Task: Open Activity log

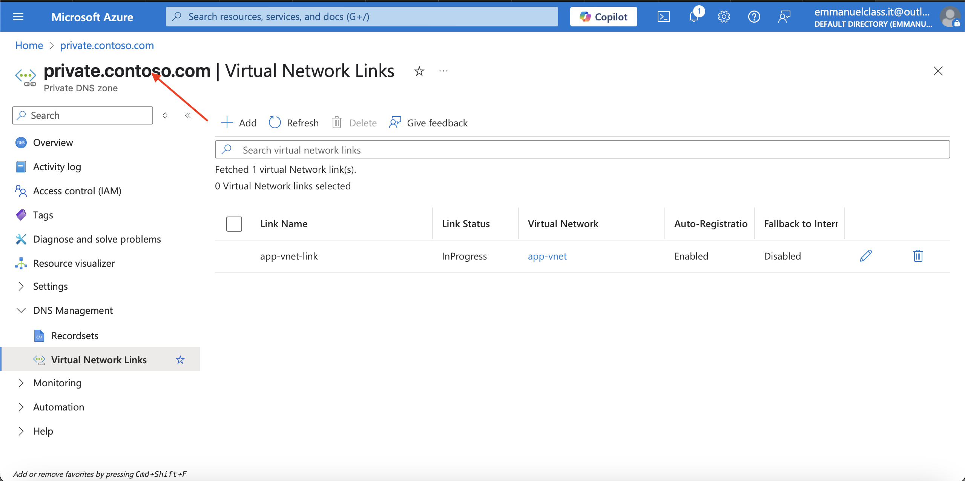Action: [x=57, y=167]
